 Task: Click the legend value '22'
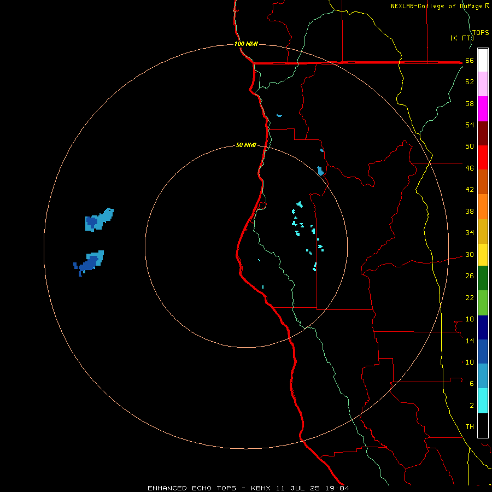pyautogui.click(x=470, y=298)
